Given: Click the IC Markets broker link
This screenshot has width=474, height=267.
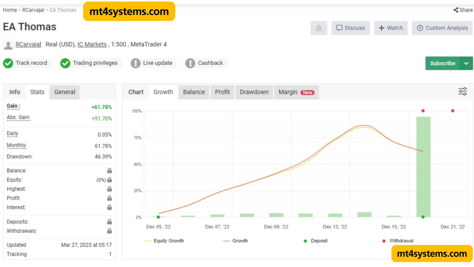Looking at the screenshot, I should pos(92,44).
